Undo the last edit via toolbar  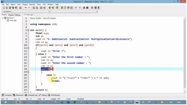coord(26,8)
